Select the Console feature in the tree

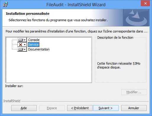(34, 40)
